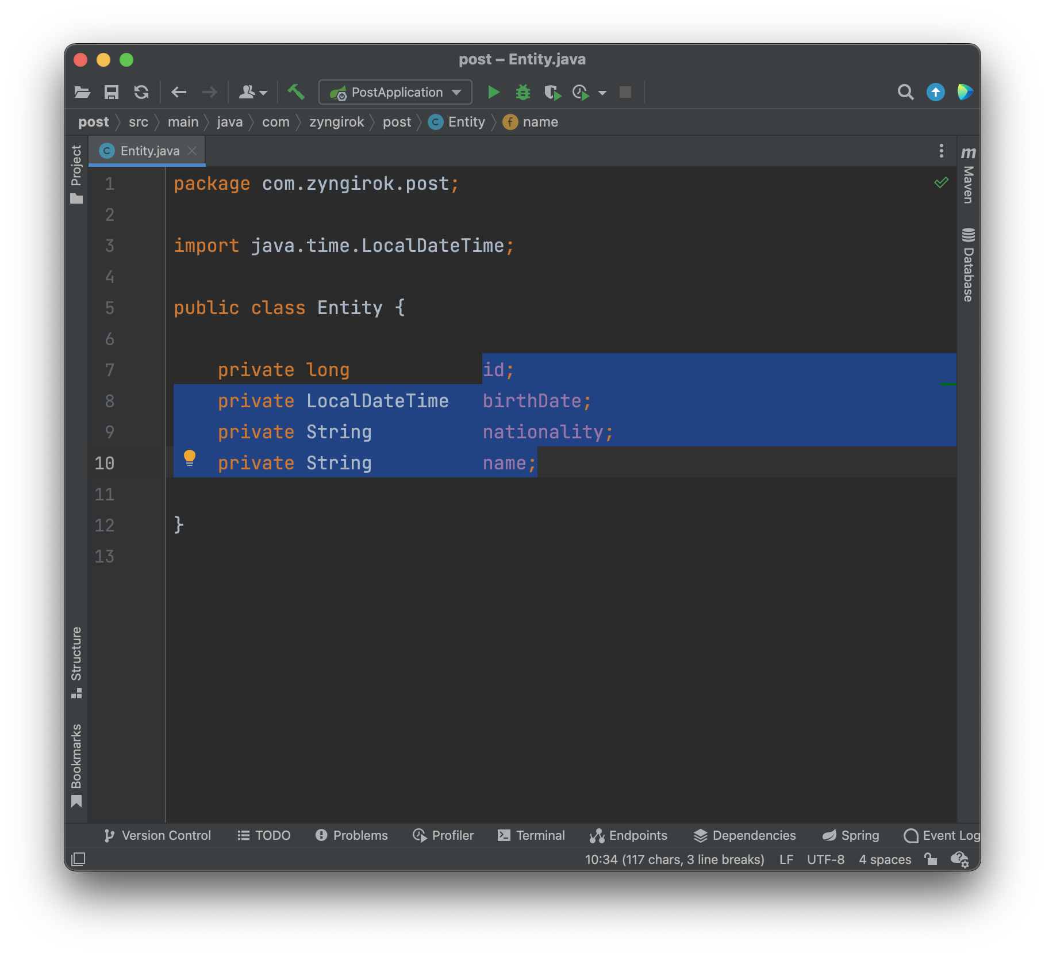Change the 4 spaces indent setting

885,859
